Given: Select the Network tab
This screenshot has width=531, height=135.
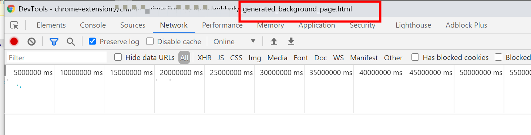Looking at the screenshot, I should coord(174,25).
